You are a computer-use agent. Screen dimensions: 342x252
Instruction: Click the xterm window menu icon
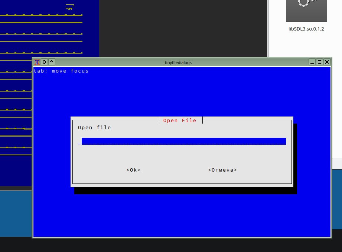coord(37,62)
